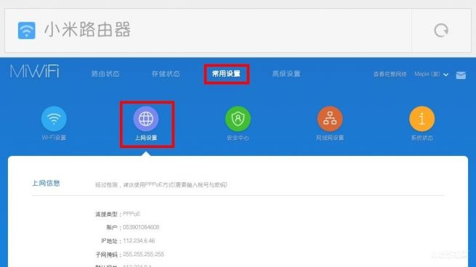476x267 pixels.
Task: Click the PPPoE recommendation hint text
Action: coord(161,184)
